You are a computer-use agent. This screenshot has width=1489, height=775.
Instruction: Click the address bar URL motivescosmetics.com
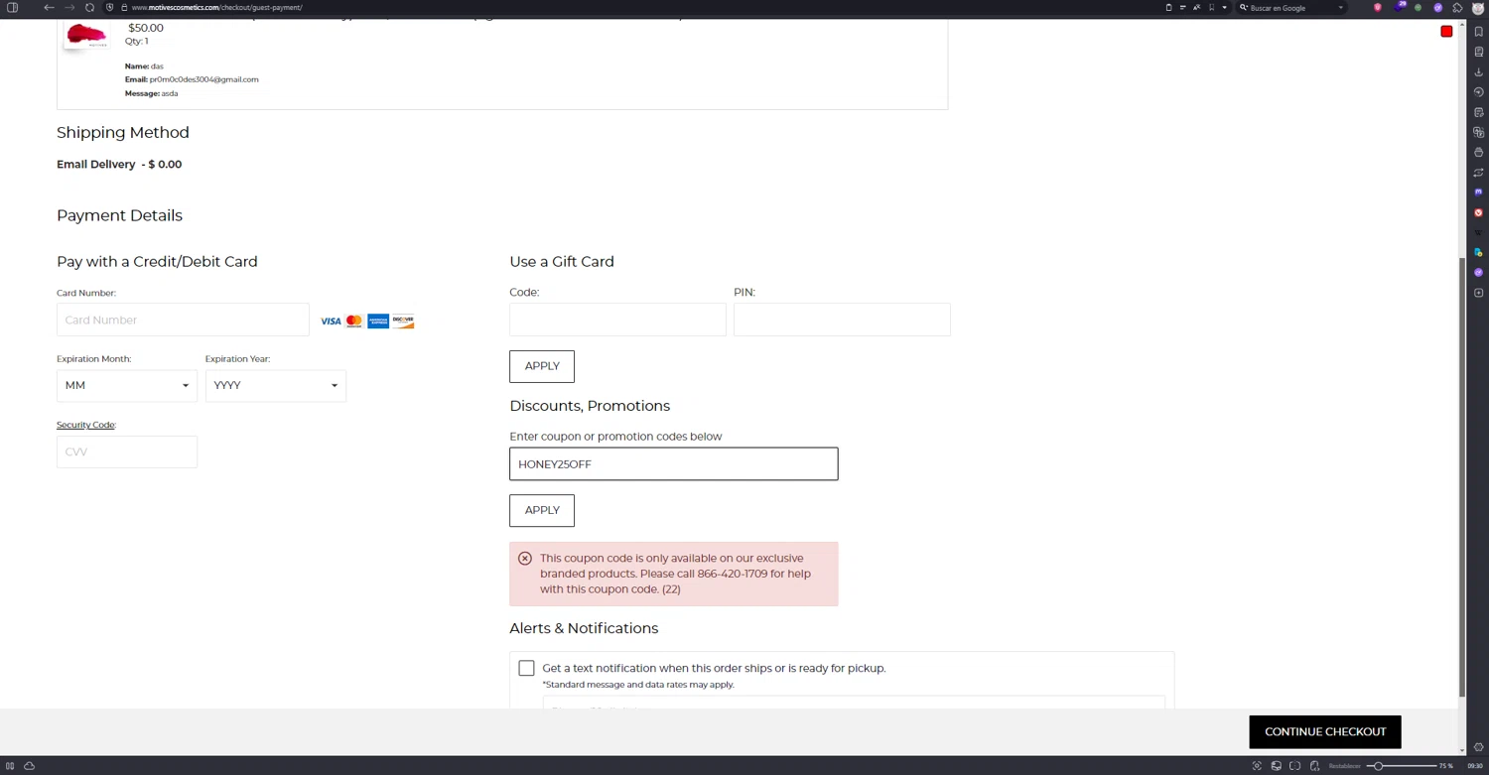pyautogui.click(x=216, y=7)
